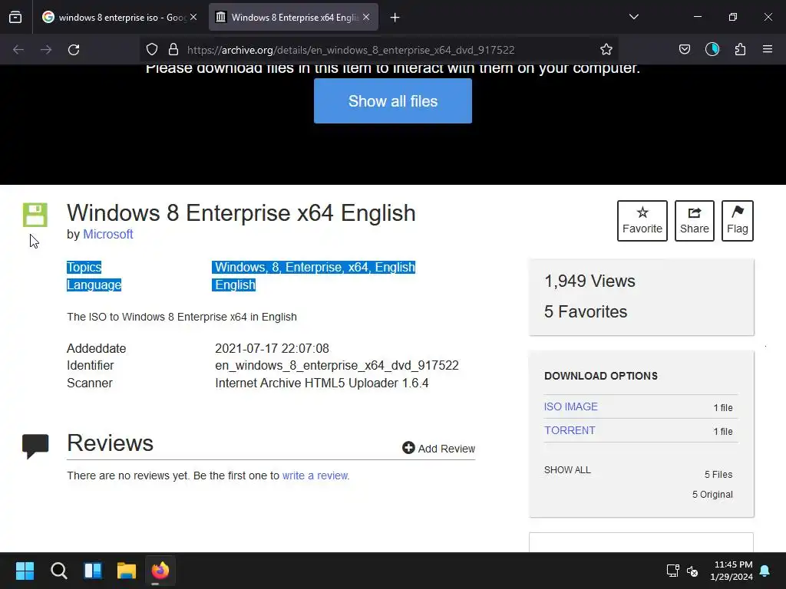This screenshot has height=589, width=786.
Task: Click the Windows 8 Enterprise x64 English title
Action: point(241,213)
